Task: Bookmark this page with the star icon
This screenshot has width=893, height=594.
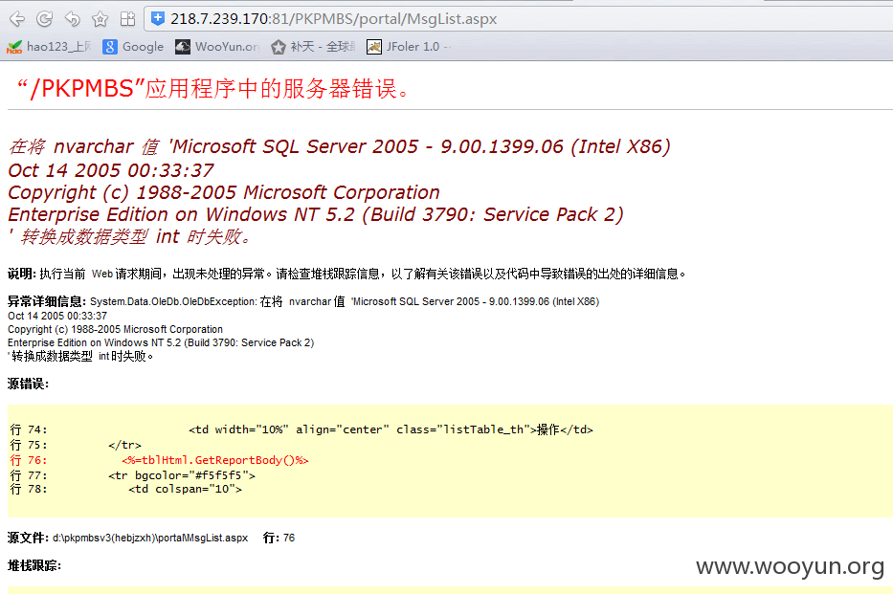Action: 100,19
